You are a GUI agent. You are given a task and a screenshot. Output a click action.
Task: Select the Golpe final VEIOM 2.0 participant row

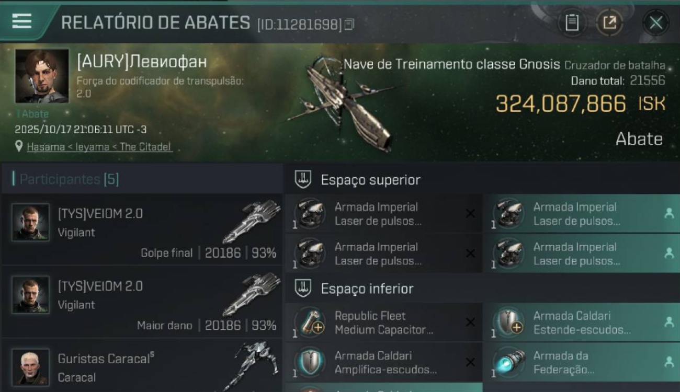point(142,229)
